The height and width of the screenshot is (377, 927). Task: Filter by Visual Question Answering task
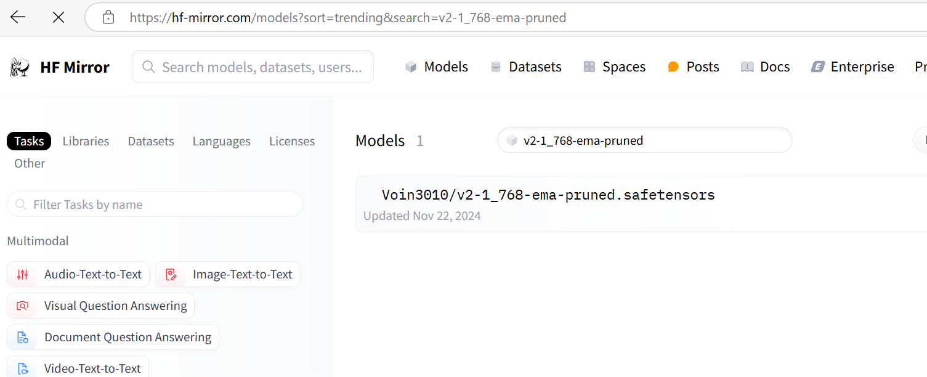tap(100, 306)
